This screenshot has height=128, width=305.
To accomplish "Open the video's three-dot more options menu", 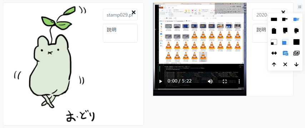I will [x=239, y=81].
